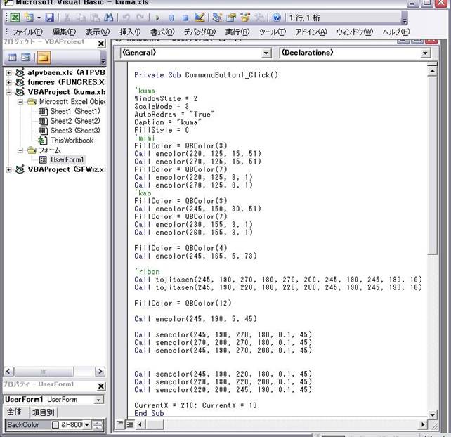Click the Cut scissors icon
451x437 pixels.
click(67, 18)
